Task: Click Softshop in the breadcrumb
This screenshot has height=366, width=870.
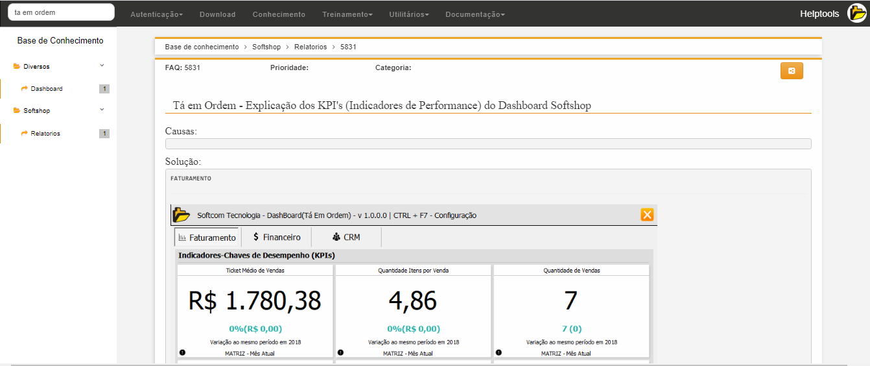Action: tap(266, 47)
